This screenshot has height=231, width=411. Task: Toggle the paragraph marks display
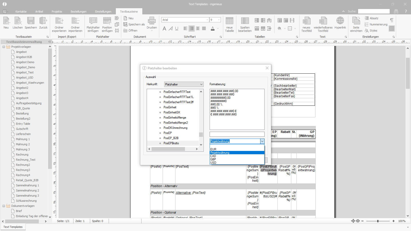[x=392, y=20]
